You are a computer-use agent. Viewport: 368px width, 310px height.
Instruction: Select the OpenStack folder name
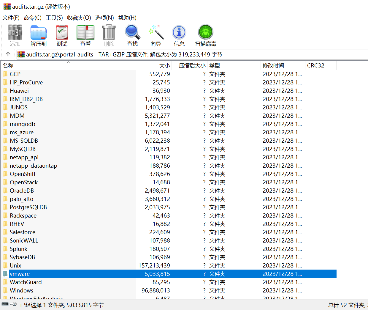[24, 182]
